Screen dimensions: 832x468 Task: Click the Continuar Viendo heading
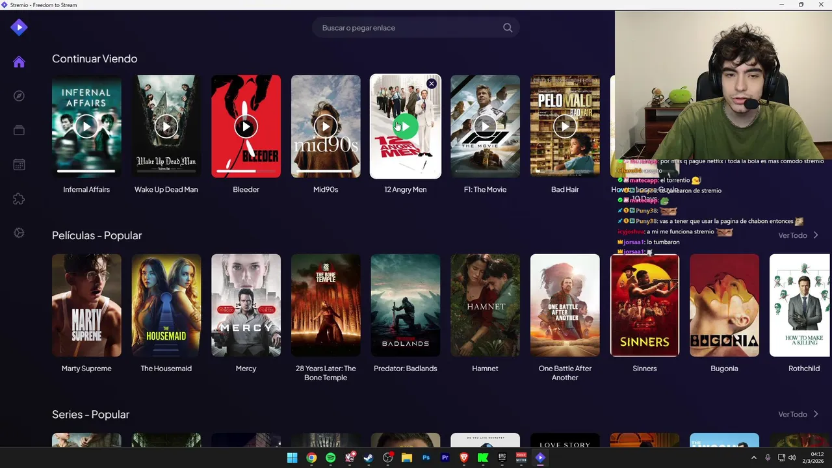tap(95, 58)
